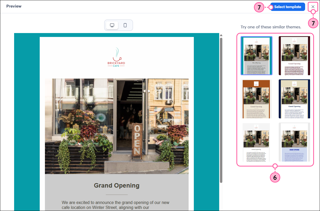
Task: Toggle back to desktop device preview
Action: (112, 25)
